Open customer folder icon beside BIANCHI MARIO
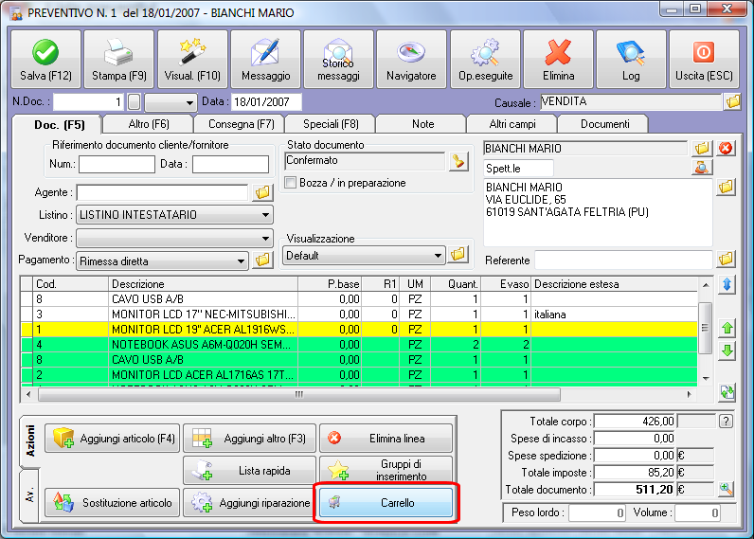The width and height of the screenshot is (754, 539). pos(702,148)
